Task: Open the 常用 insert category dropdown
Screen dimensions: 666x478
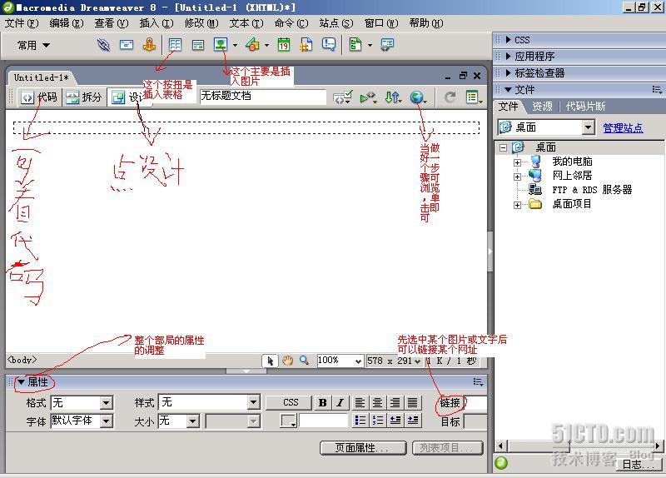Action: (33, 45)
